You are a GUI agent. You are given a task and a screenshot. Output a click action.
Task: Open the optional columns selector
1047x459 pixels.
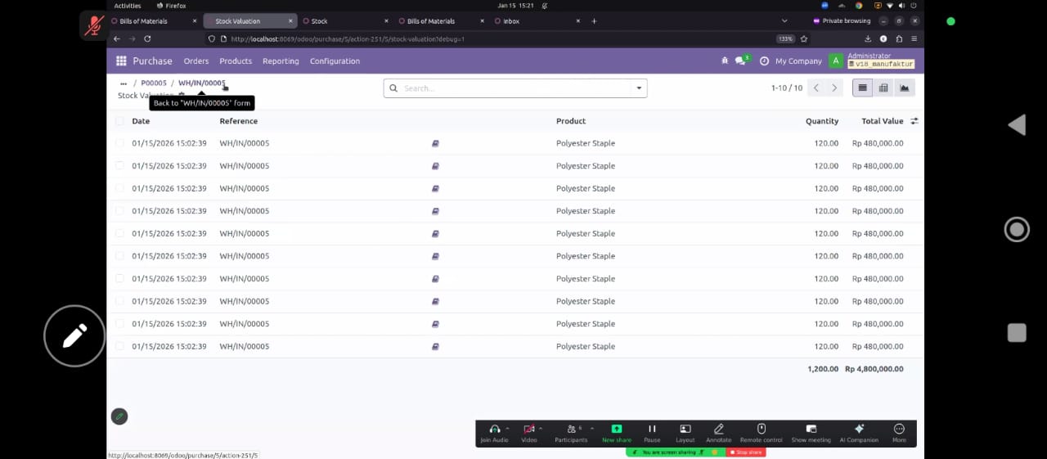click(x=914, y=121)
